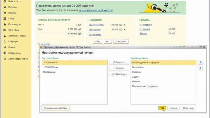
Task: Select 1С-Отчетность in available blocks
Action: (x=74, y=63)
